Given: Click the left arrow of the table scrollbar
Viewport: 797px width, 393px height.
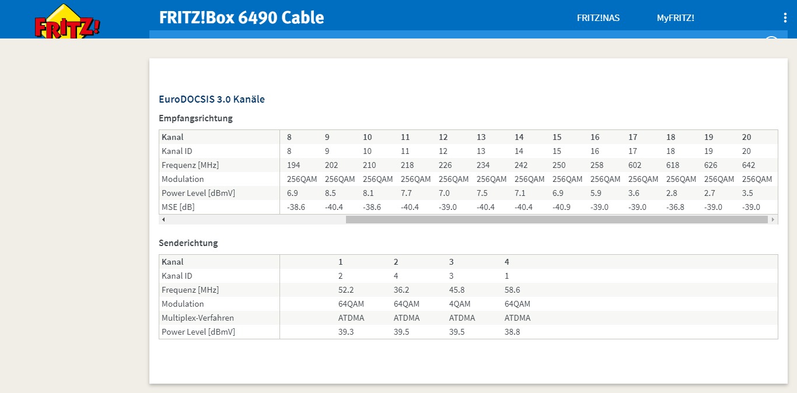Looking at the screenshot, I should 163,220.
